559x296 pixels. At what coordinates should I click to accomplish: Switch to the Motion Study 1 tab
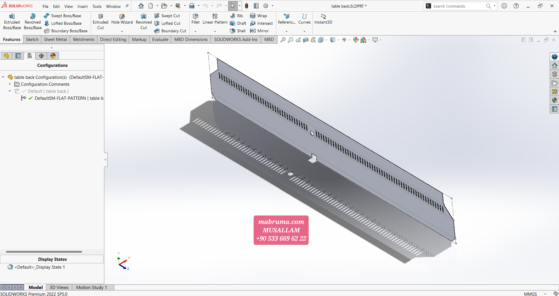[92, 287]
